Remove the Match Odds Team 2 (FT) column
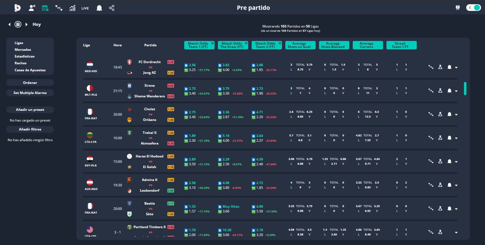The image size is (485, 245). coord(280,43)
